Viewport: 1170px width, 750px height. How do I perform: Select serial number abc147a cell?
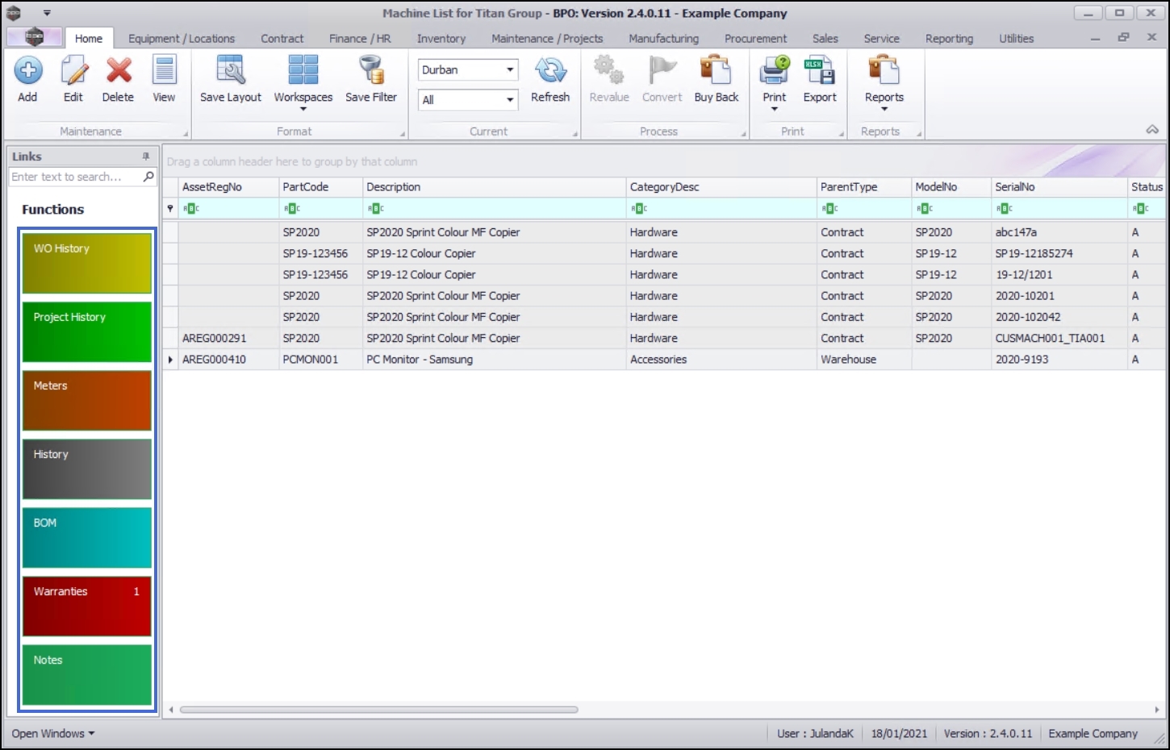click(1059, 232)
